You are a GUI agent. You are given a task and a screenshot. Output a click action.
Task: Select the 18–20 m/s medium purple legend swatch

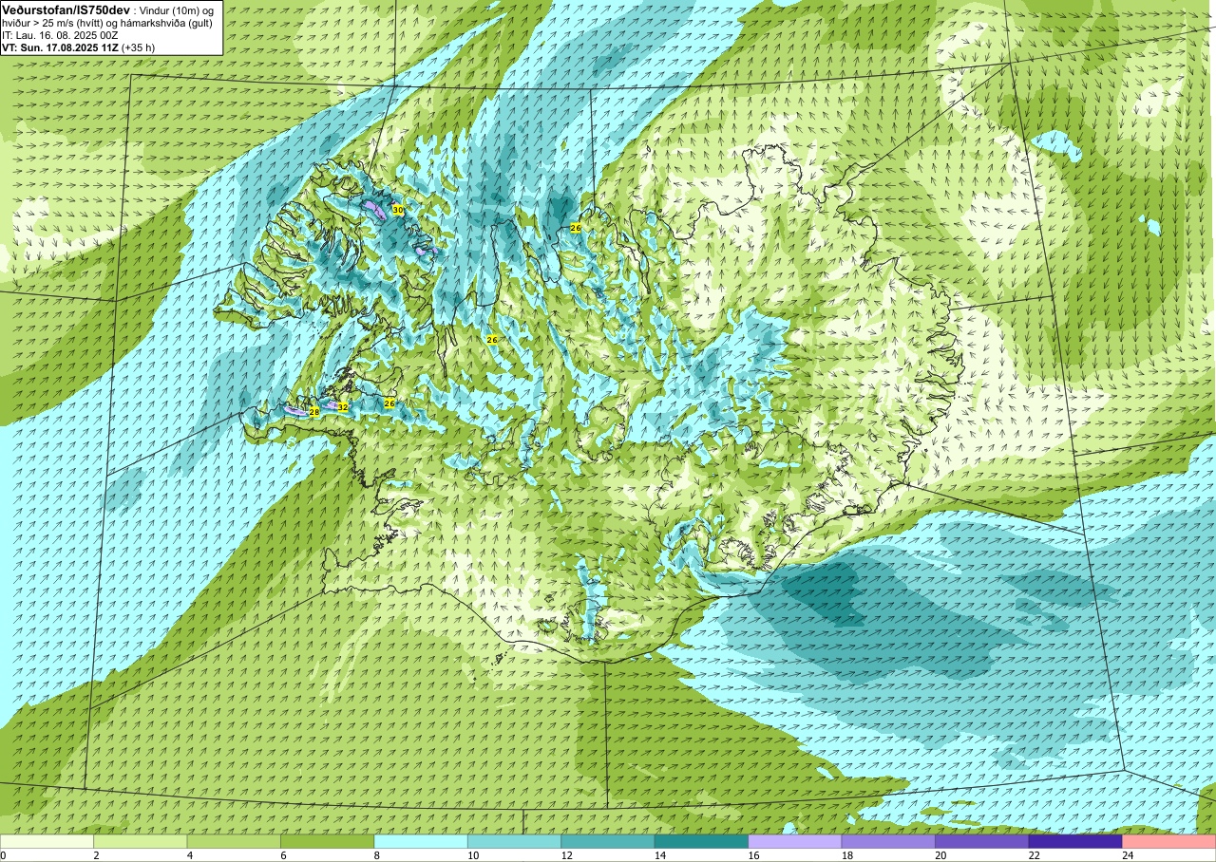click(x=888, y=842)
